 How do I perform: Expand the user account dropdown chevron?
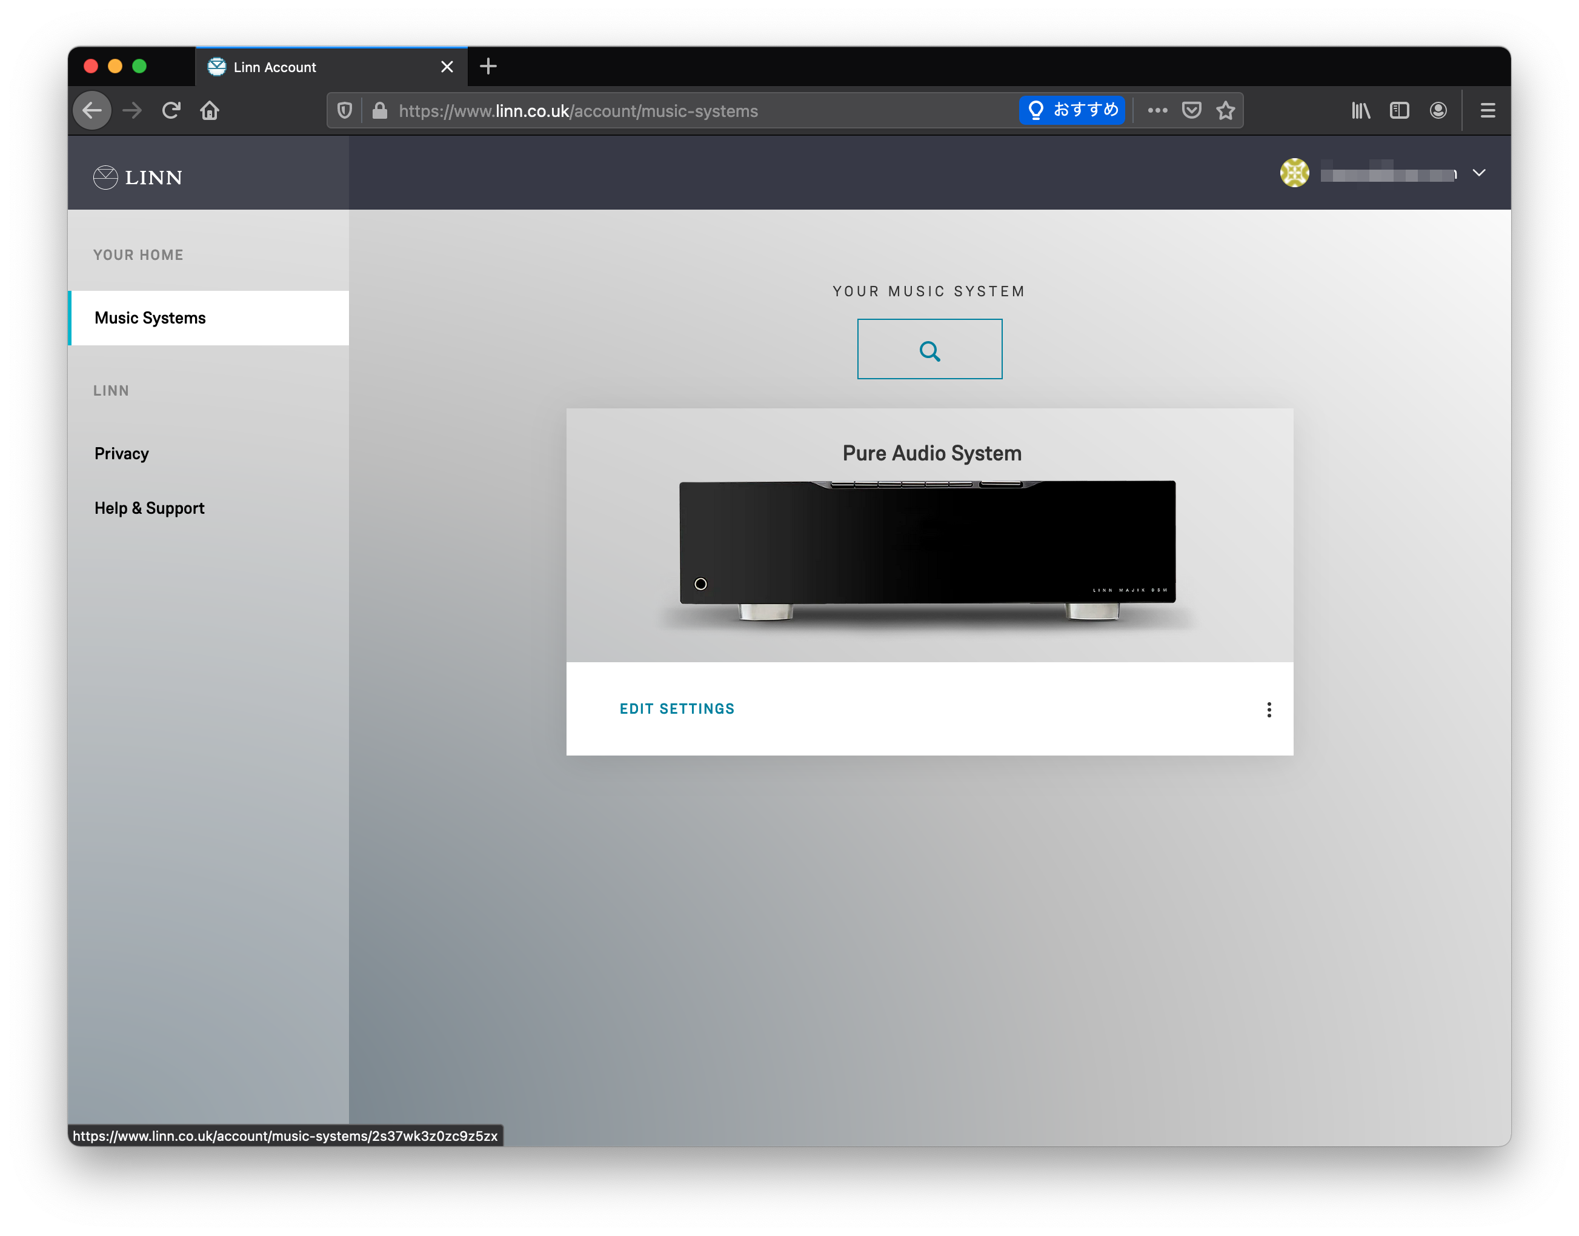point(1478,173)
